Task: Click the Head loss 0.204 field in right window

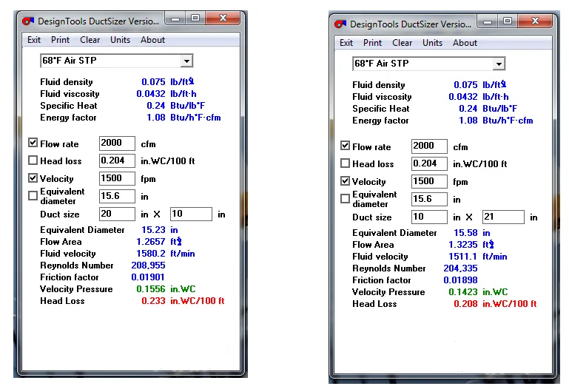Action: pyautogui.click(x=429, y=163)
